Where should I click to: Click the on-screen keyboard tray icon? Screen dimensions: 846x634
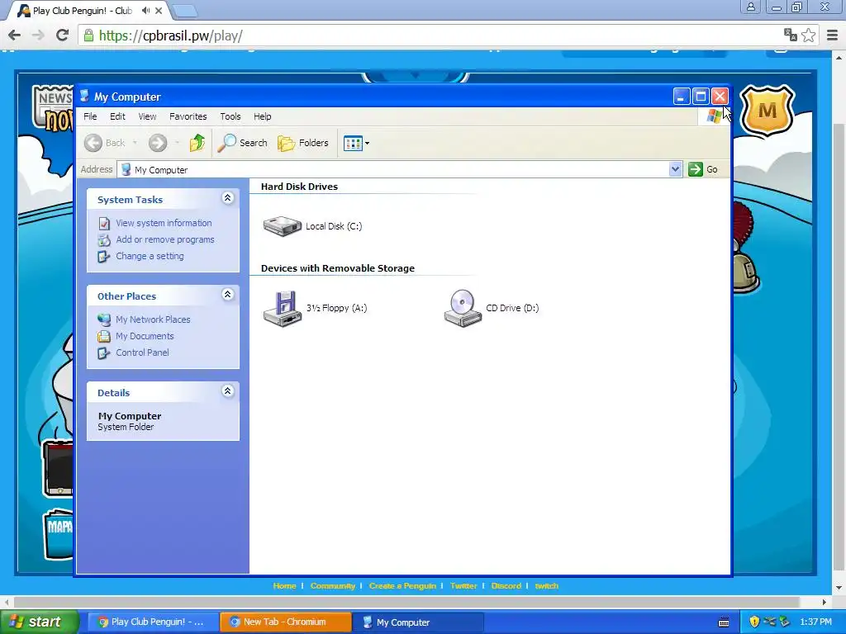(x=724, y=622)
